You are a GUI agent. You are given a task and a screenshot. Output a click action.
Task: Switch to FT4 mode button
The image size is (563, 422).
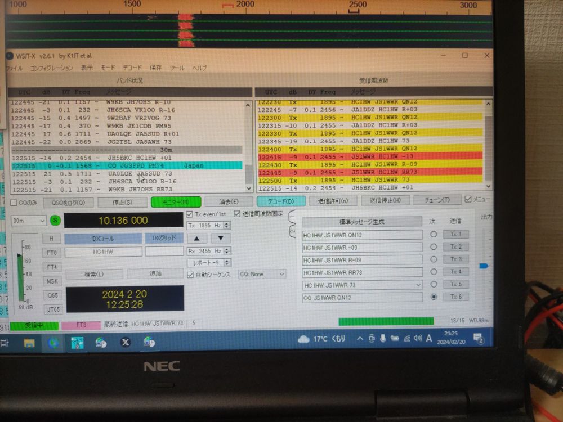click(x=52, y=267)
